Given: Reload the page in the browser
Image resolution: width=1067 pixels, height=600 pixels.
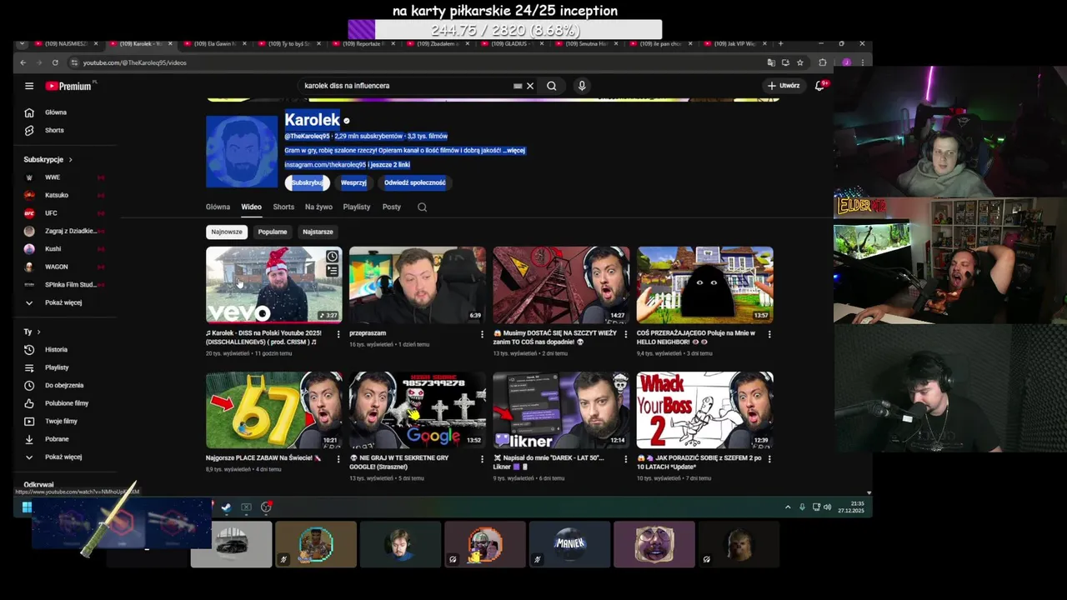Looking at the screenshot, I should (x=55, y=62).
